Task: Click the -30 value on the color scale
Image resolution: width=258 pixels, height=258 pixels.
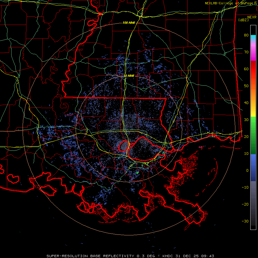Action: tap(245, 221)
